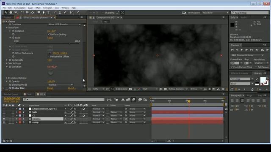The height and width of the screenshot is (152, 271).
Task: Open Workspace Standard dropdown
Action: (216, 13)
